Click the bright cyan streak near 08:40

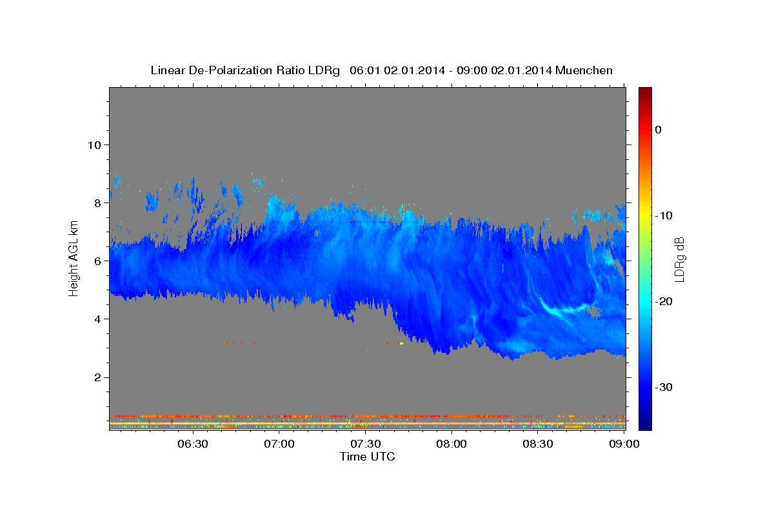point(564,308)
